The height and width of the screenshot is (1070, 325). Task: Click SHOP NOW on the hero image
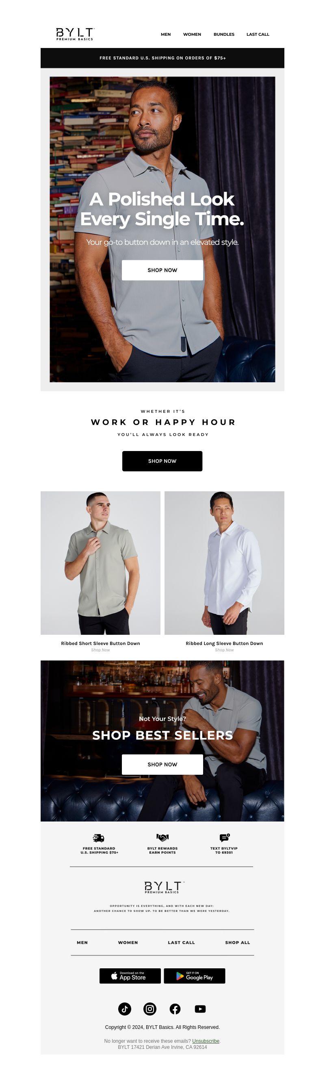point(162,270)
